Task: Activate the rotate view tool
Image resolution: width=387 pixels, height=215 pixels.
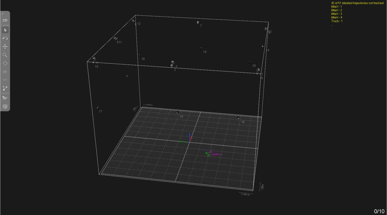Action: tap(5, 38)
